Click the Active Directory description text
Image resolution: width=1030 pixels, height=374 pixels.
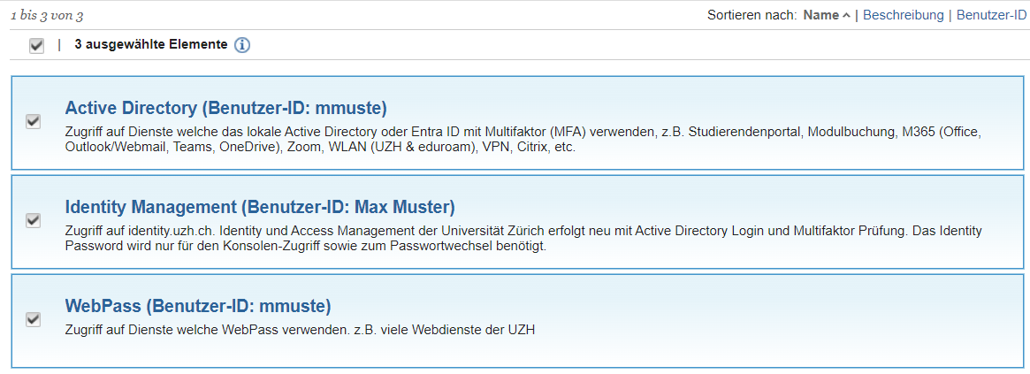point(523,140)
